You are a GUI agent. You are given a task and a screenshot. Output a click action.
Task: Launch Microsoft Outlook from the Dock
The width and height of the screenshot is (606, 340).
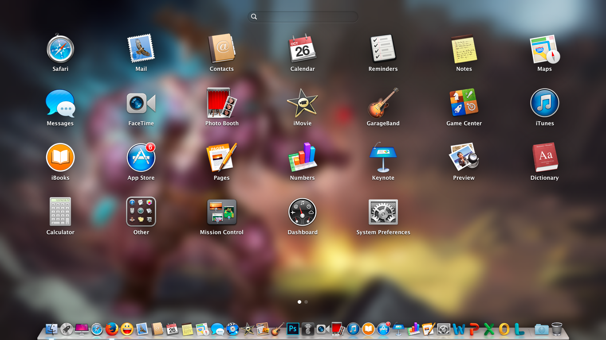(x=504, y=329)
